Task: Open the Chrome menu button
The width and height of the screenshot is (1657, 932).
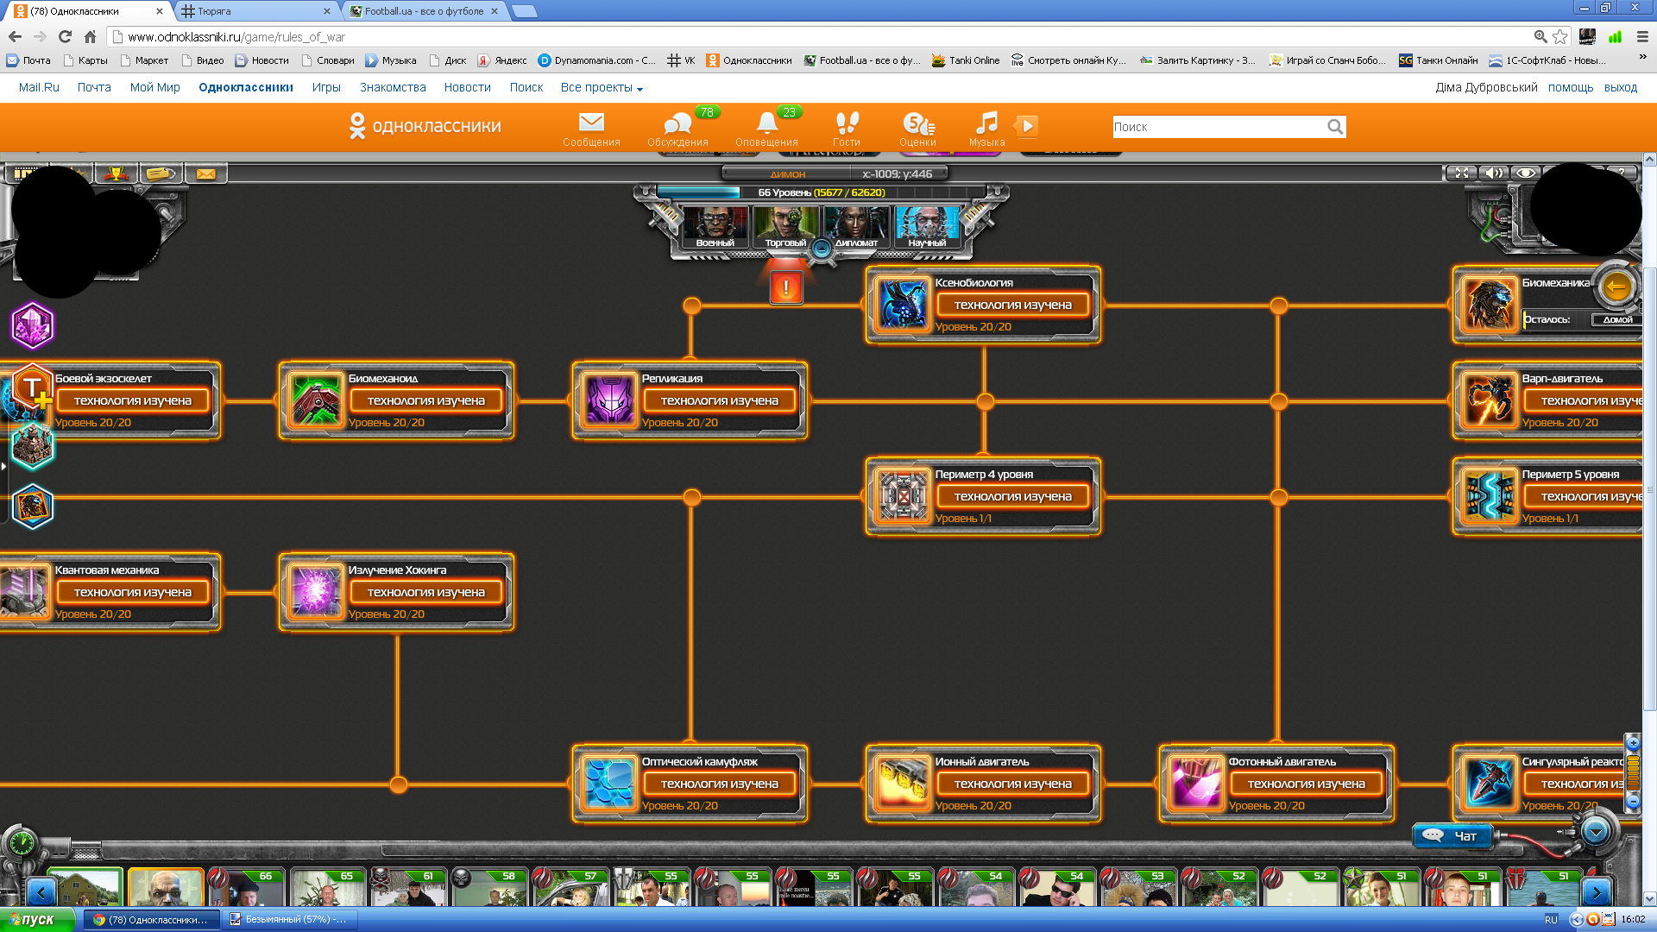Action: pos(1642,36)
